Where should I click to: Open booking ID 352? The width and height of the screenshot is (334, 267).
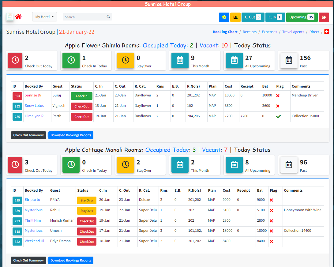[17, 106]
